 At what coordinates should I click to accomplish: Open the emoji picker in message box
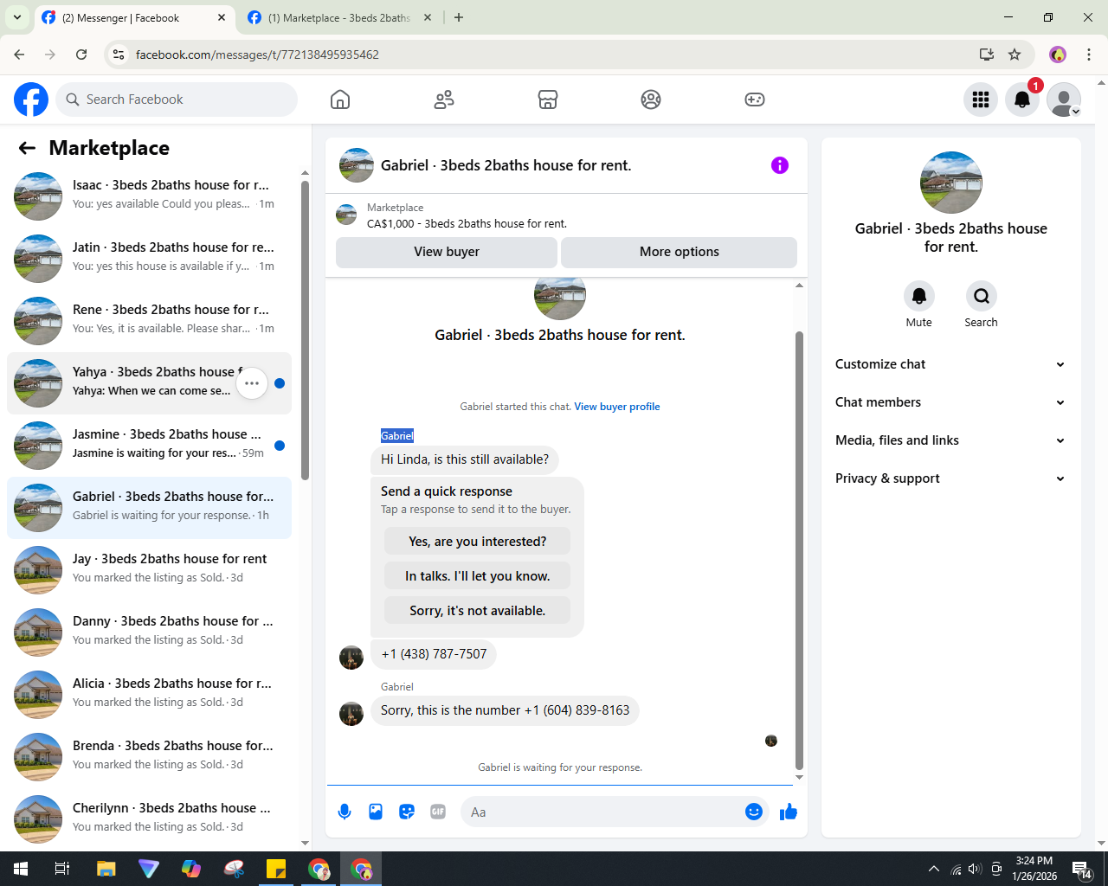click(754, 812)
